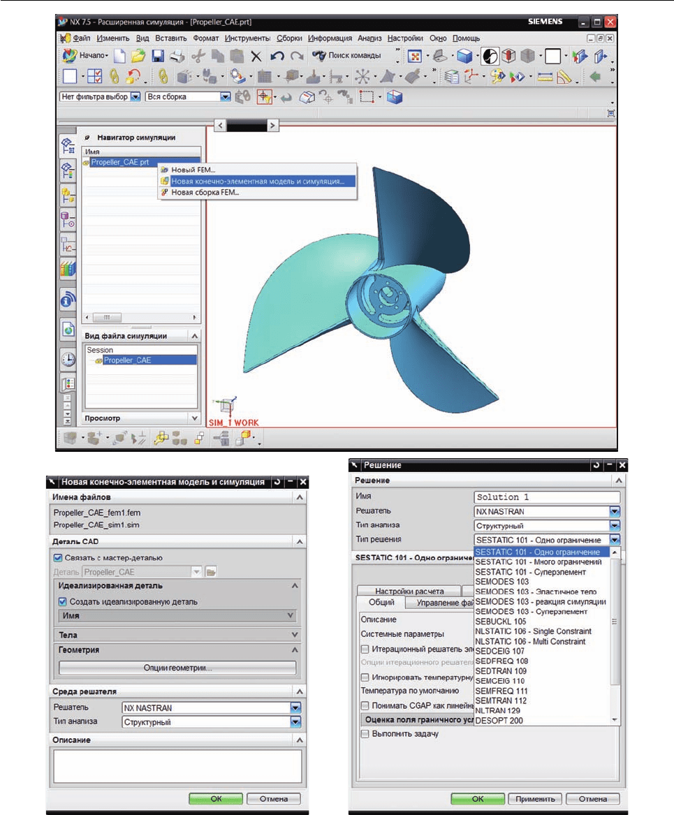The height and width of the screenshot is (815, 674).
Task: Click the Начало start button
Action: (85, 56)
